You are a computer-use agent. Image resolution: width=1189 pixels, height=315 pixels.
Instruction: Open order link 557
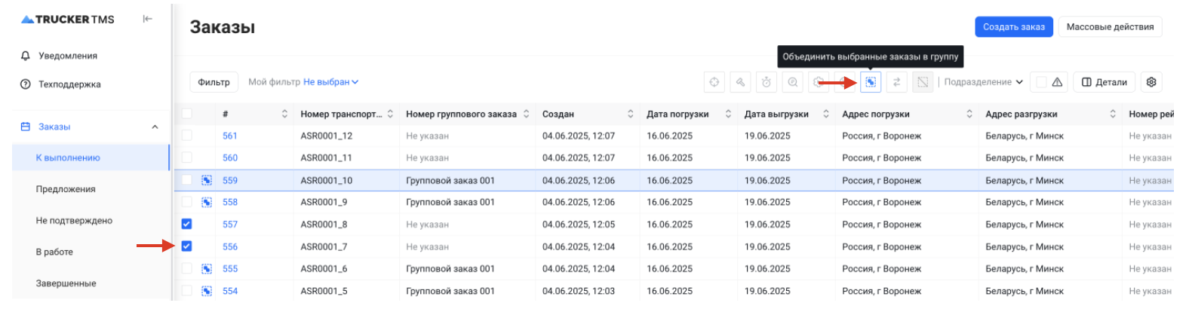(230, 224)
